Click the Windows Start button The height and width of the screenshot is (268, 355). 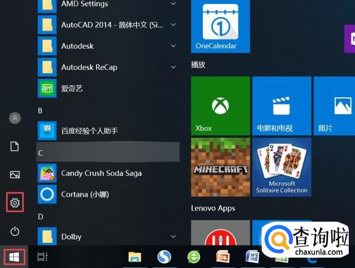(x=14, y=257)
